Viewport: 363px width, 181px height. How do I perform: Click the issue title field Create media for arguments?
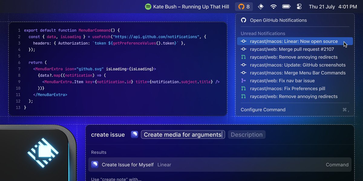(x=183, y=135)
